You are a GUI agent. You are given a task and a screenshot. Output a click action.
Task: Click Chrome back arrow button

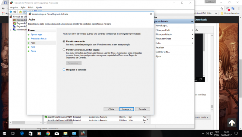[x=3, y=9]
